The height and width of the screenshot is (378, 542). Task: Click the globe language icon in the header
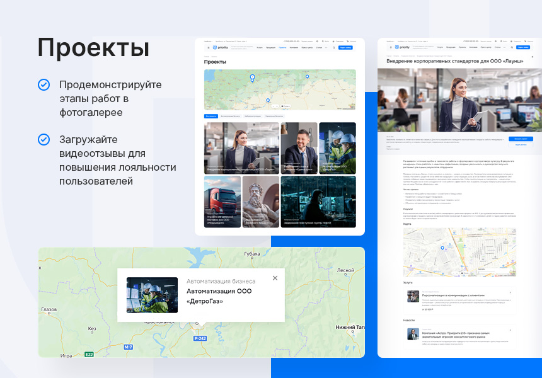(x=317, y=41)
